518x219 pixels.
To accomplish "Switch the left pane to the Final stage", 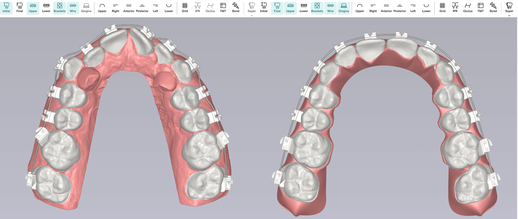I will (x=20, y=8).
